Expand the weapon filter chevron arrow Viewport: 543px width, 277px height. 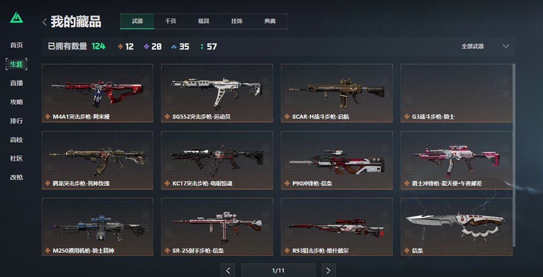pyautogui.click(x=506, y=46)
